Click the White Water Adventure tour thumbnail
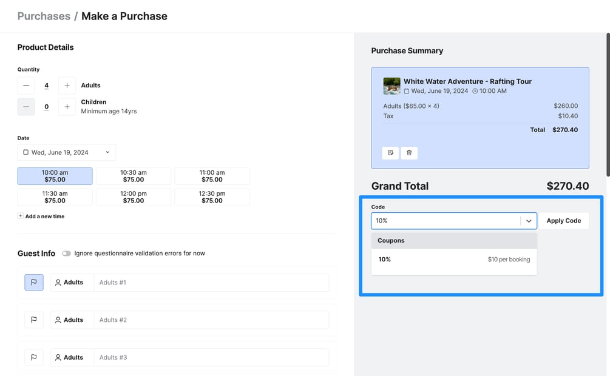This screenshot has height=376, width=610. pyautogui.click(x=391, y=86)
